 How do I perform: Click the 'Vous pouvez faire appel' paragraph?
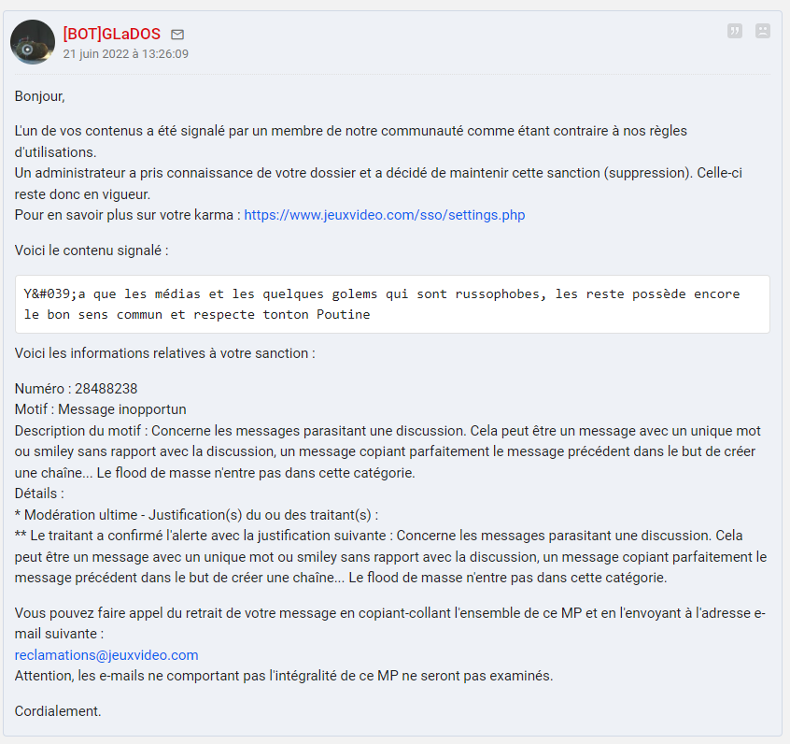390,622
